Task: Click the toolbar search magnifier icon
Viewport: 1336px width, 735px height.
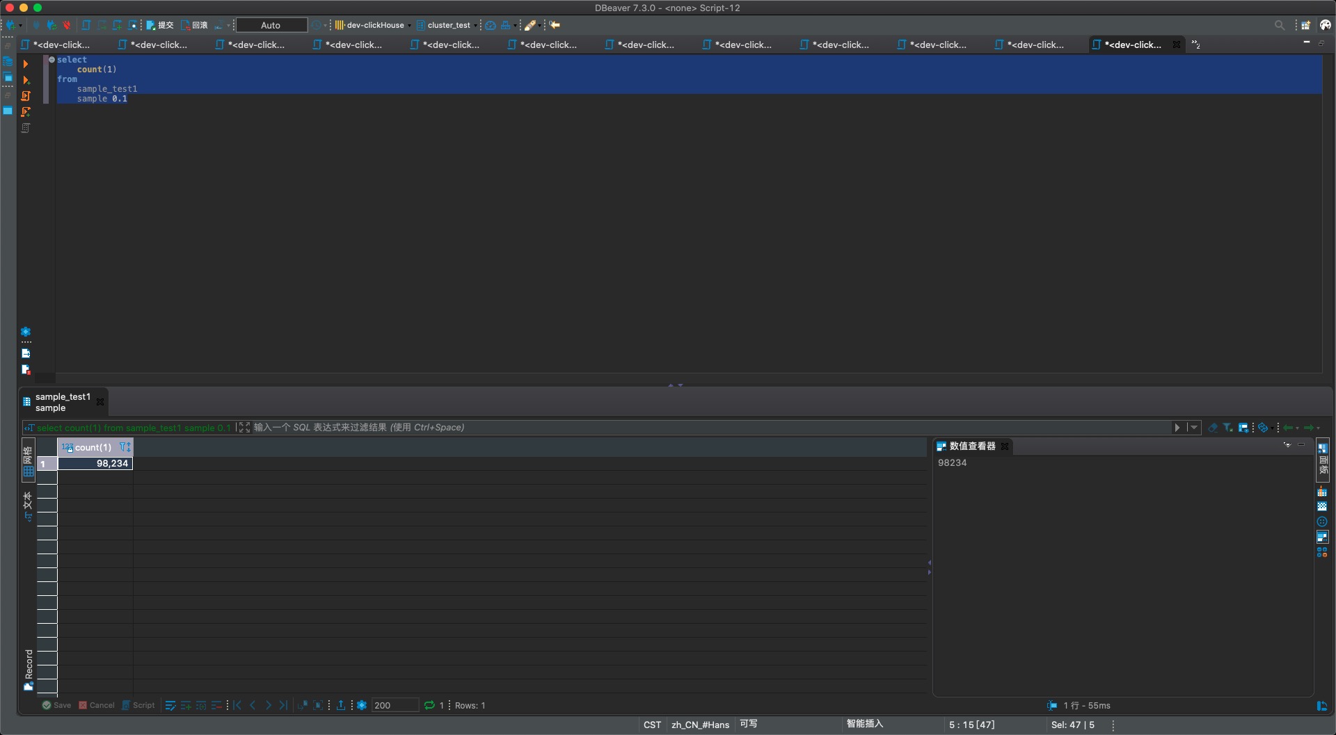Action: (1279, 25)
